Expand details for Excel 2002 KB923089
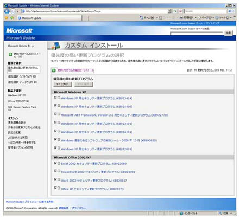The image size is (240, 219). tap(59, 163)
